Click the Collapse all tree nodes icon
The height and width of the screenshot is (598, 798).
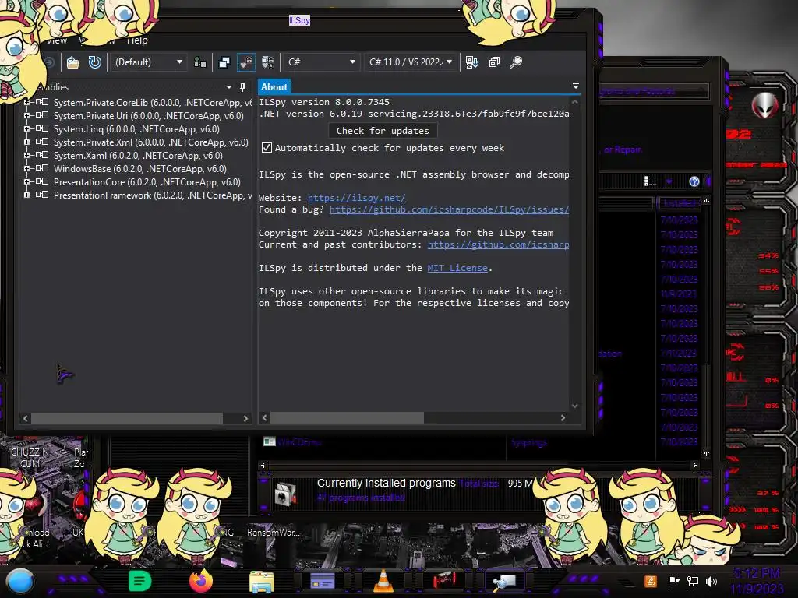click(494, 62)
